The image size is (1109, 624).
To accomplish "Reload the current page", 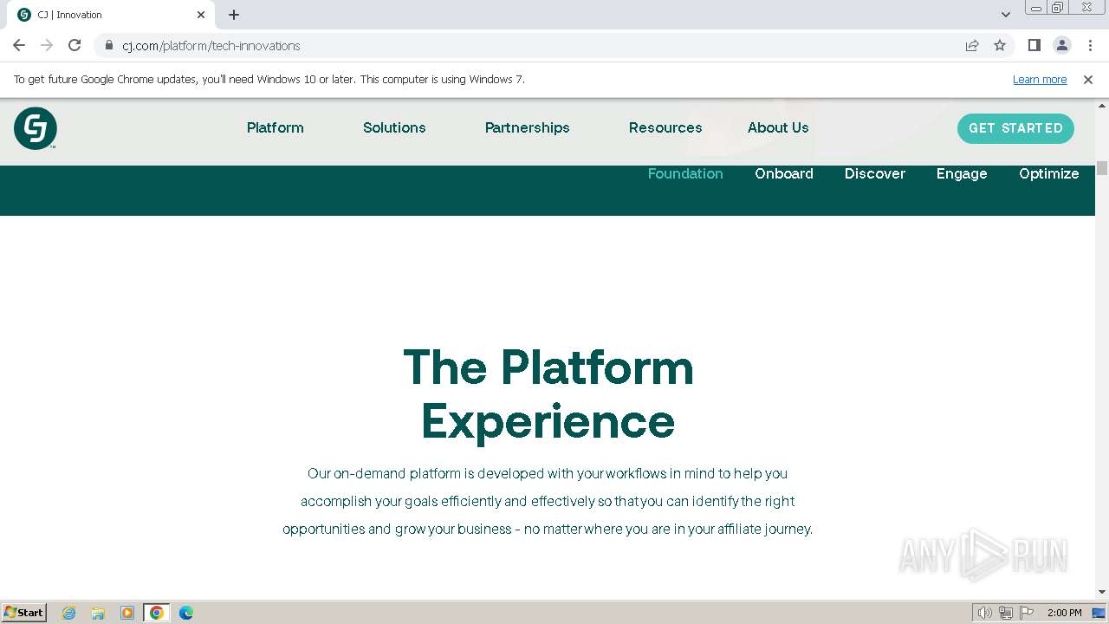I will pyautogui.click(x=75, y=45).
